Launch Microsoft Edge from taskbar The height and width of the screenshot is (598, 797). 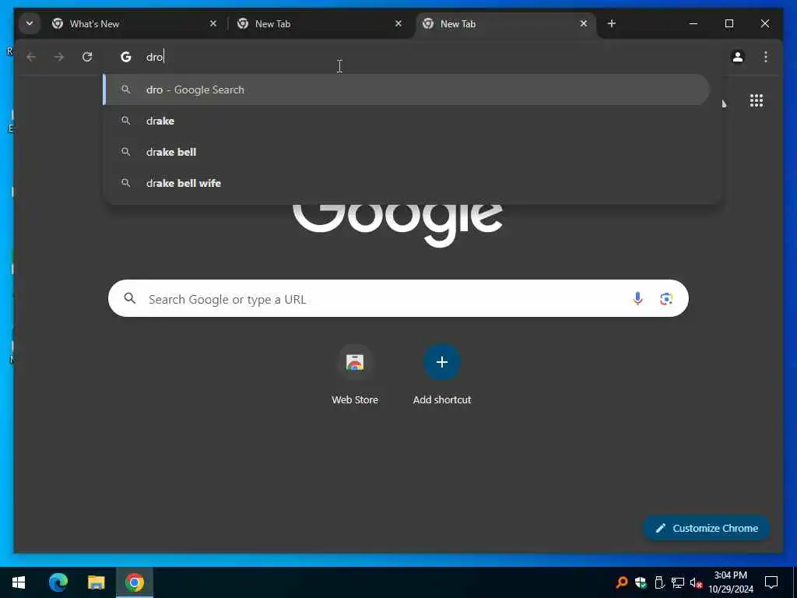tap(58, 582)
